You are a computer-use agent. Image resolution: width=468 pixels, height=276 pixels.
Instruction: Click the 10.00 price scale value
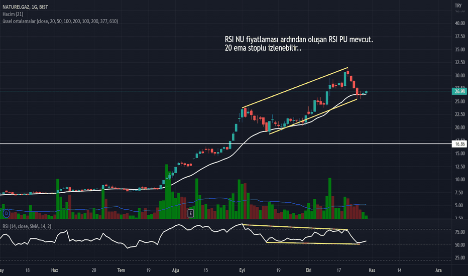[460, 180]
